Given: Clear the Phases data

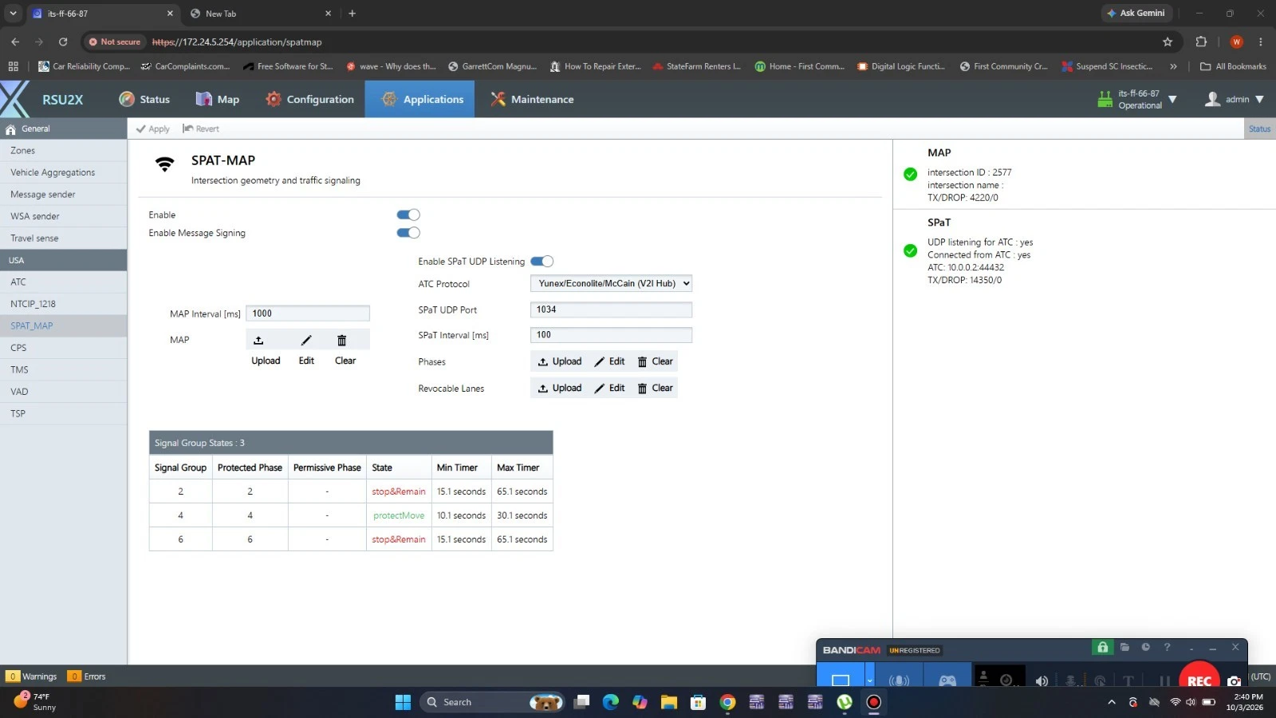Looking at the screenshot, I should coord(655,361).
